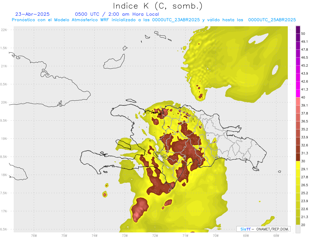Click the color scale value 32.6
310x239 pixels.
[305, 145]
